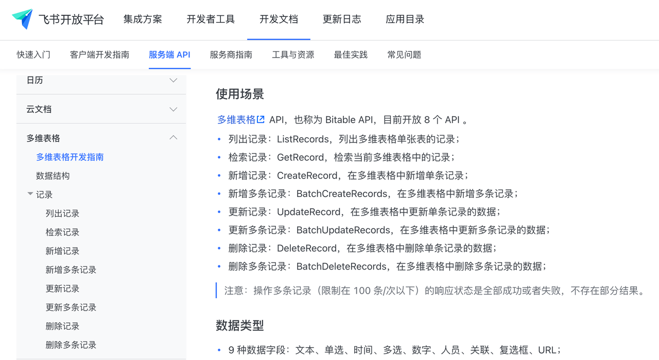Open the 集成方案 top menu
This screenshot has width=659, height=360.
[x=143, y=20]
